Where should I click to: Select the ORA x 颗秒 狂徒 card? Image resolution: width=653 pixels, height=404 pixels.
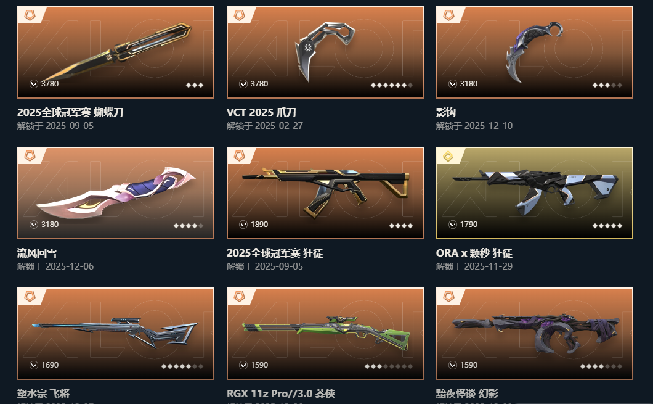(534, 193)
